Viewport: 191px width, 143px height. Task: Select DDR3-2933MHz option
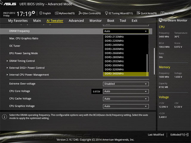125,61
